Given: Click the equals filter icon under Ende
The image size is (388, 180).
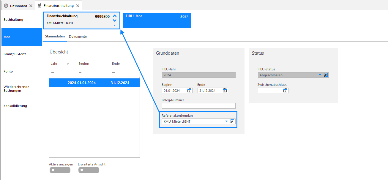Looking at the screenshot, I should pyautogui.click(x=113, y=72).
